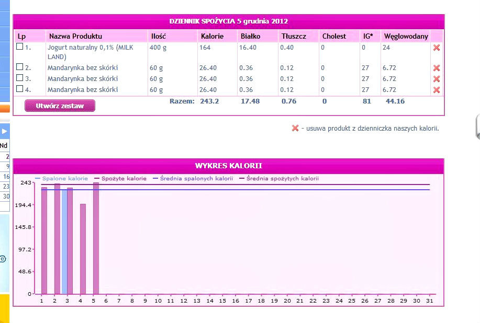The height and width of the screenshot is (323, 480).
Task: Open Mandarynka bez skórki link in row 3
Action: 83,78
